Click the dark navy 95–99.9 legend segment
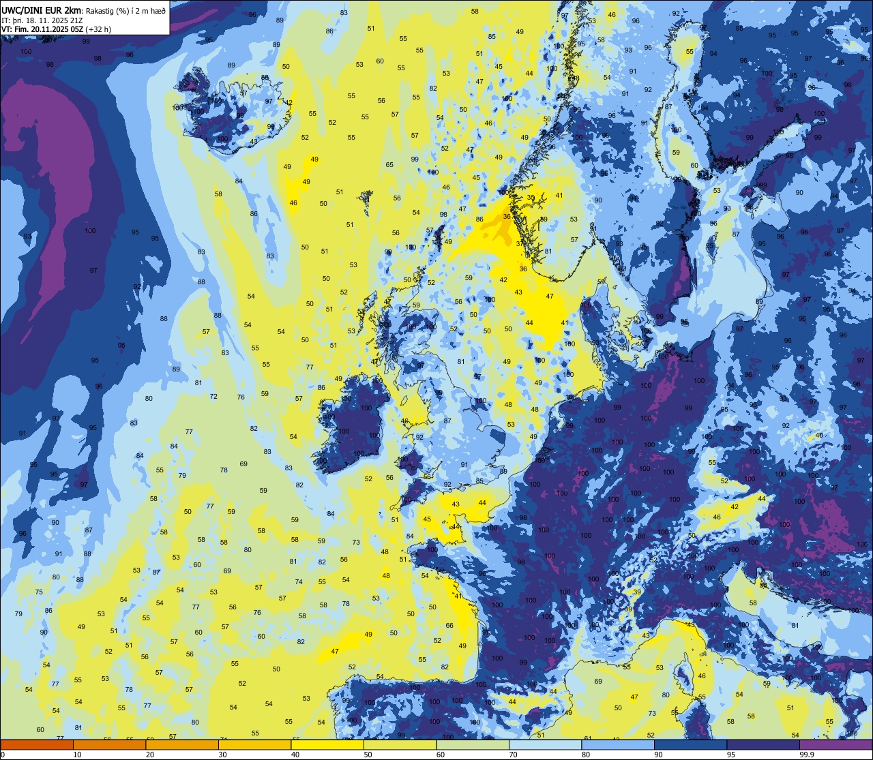The height and width of the screenshot is (760, 873). (x=763, y=744)
